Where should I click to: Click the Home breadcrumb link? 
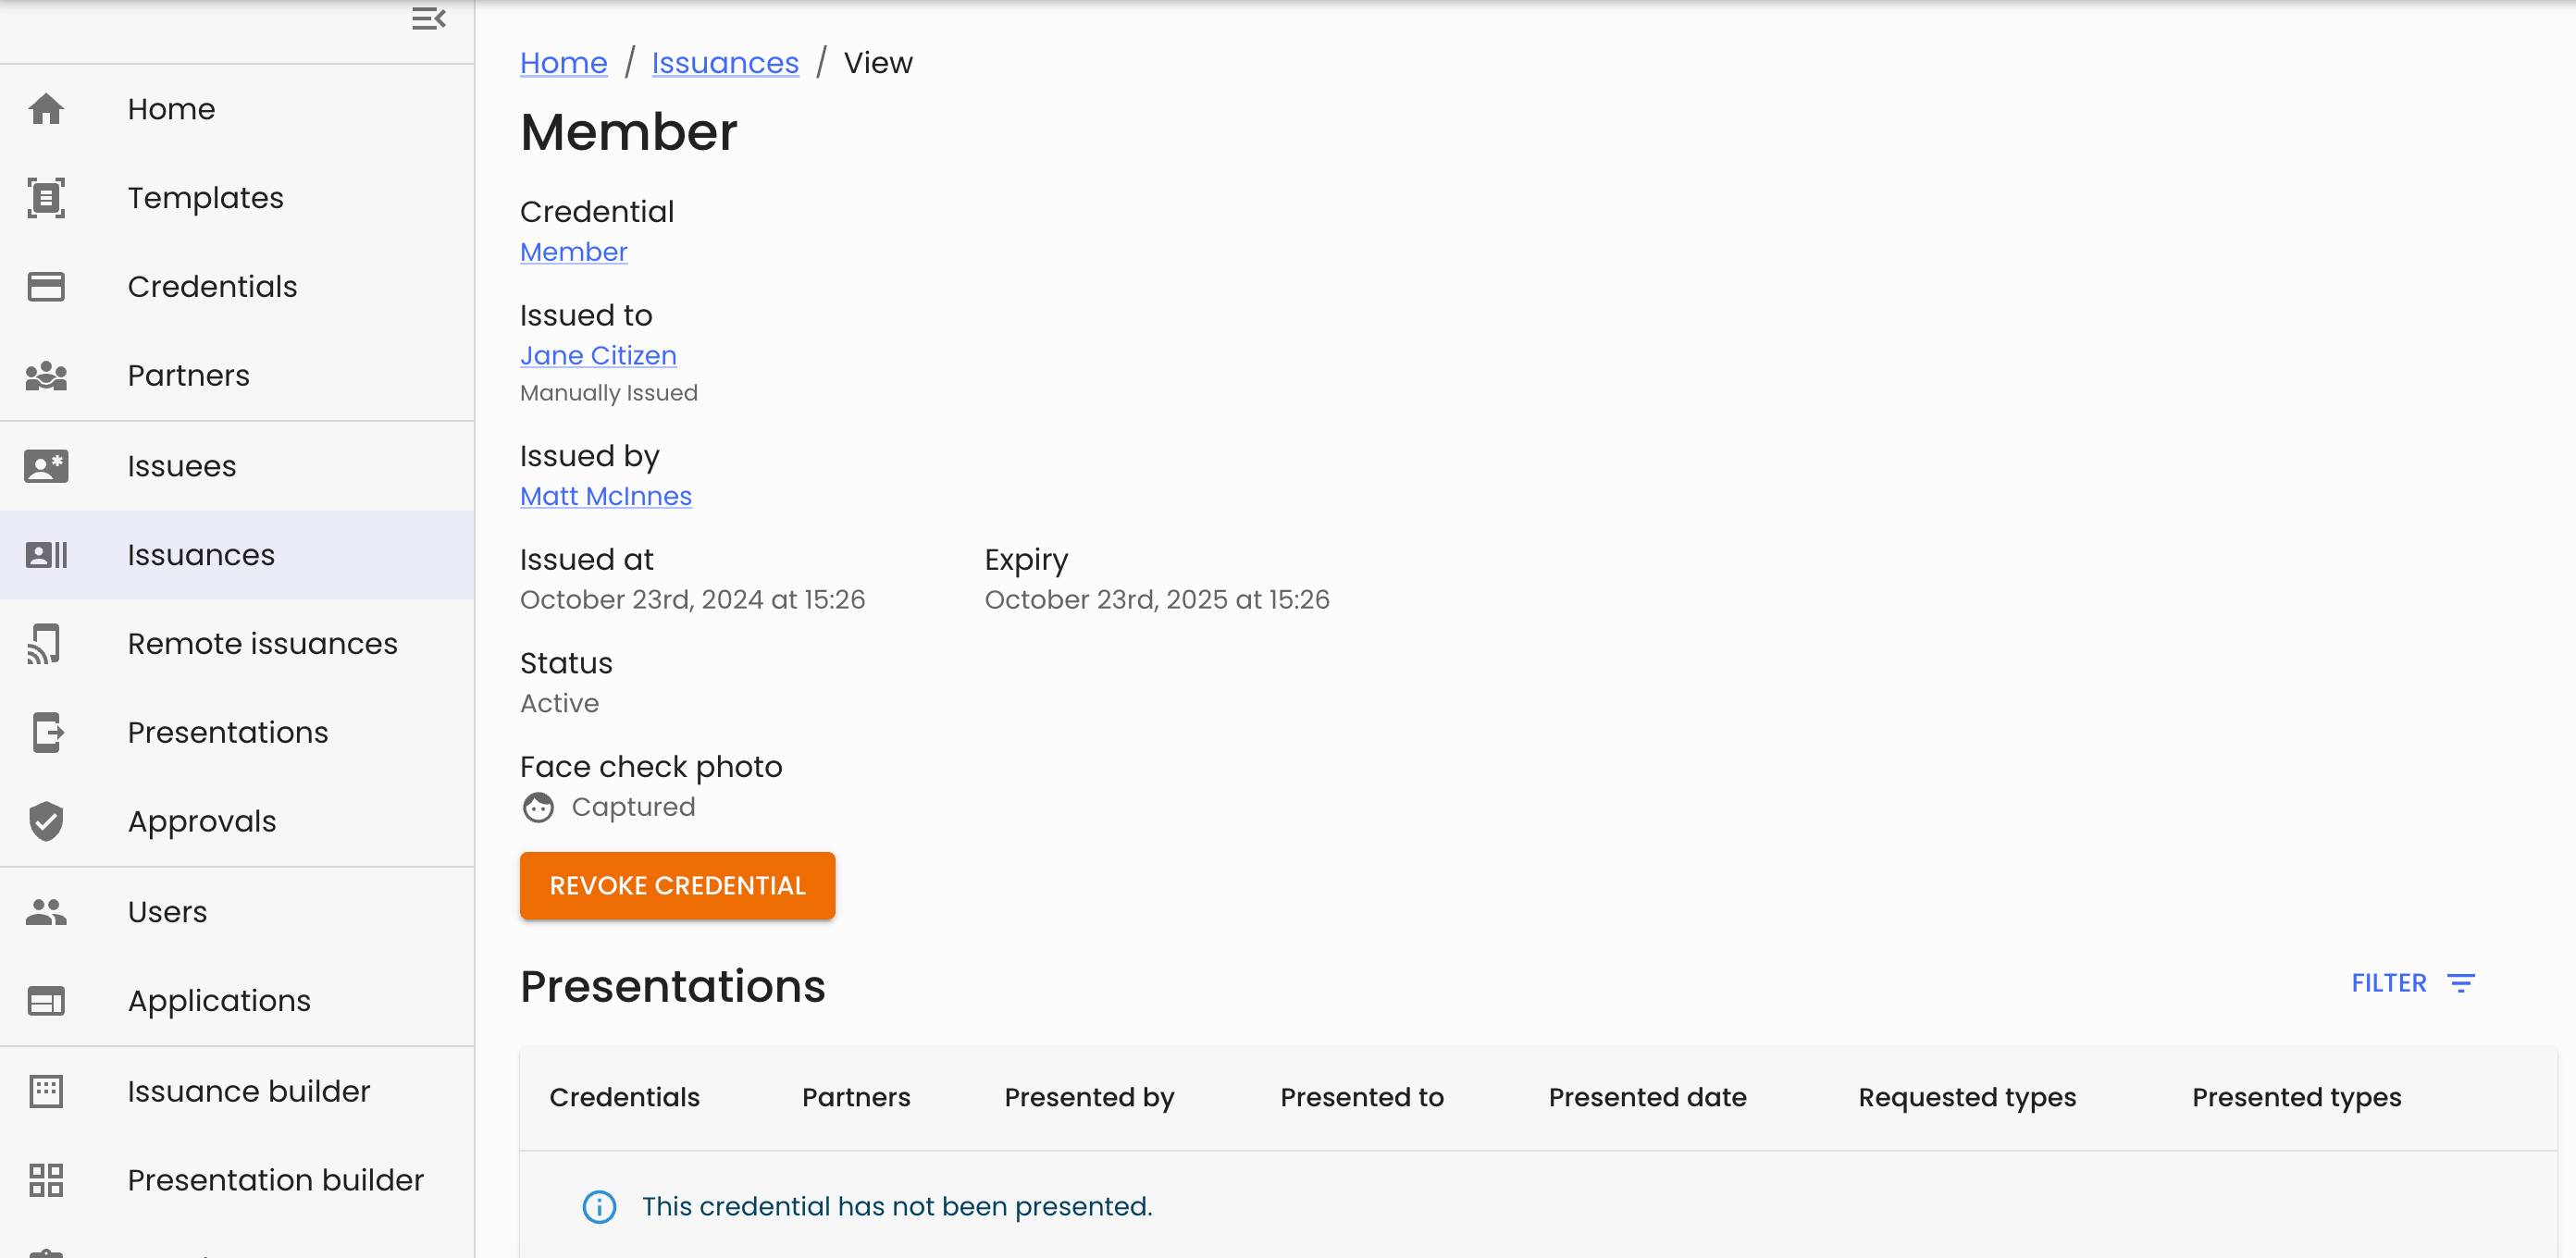563,63
